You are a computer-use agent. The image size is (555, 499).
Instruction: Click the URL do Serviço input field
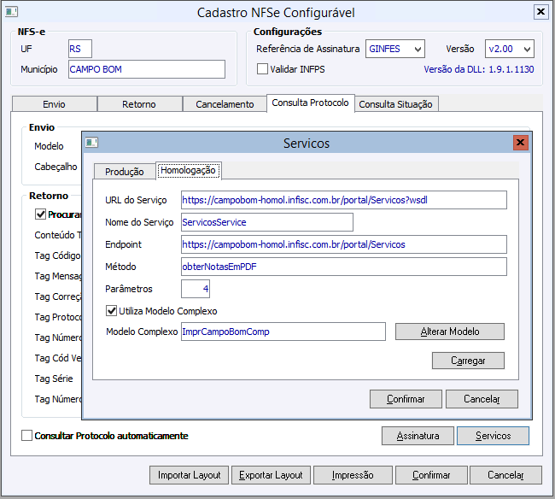(x=344, y=200)
